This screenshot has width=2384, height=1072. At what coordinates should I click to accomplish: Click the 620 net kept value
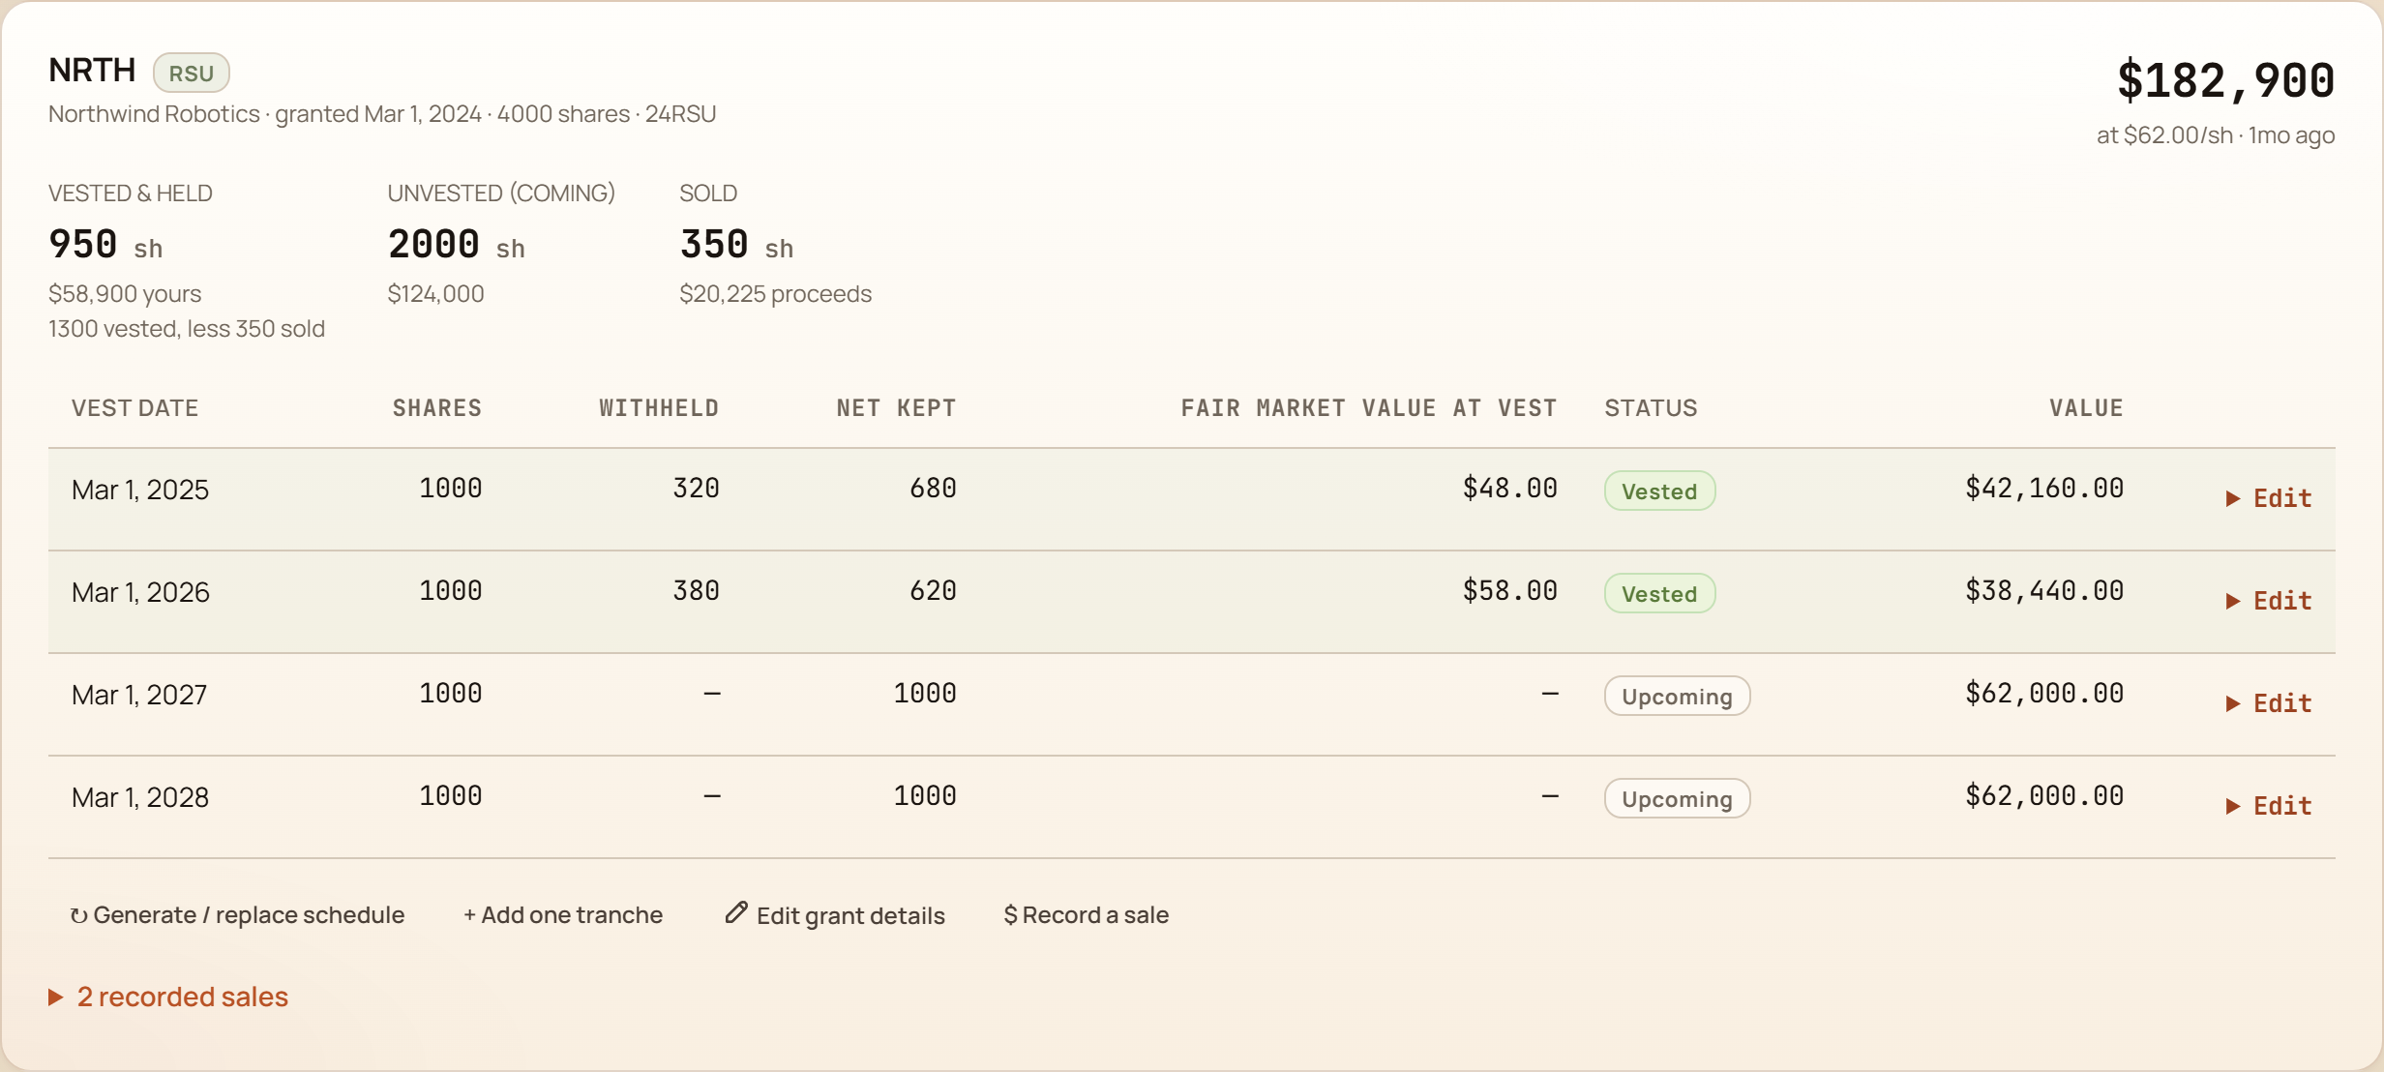[x=934, y=591]
